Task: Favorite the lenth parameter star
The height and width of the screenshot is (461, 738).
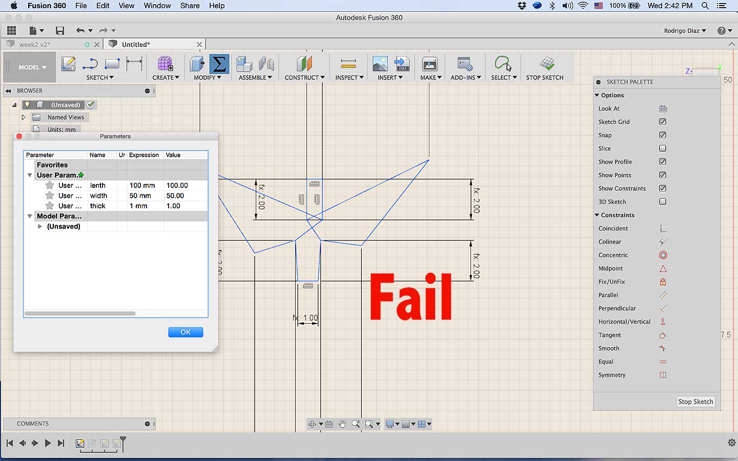Action: 50,185
